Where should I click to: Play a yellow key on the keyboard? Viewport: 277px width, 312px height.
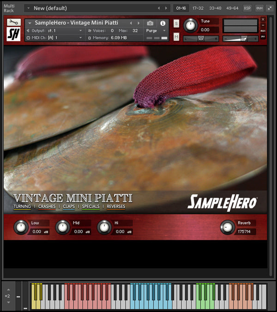coord(34,305)
